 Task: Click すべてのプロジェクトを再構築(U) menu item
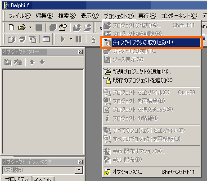click(x=152, y=139)
